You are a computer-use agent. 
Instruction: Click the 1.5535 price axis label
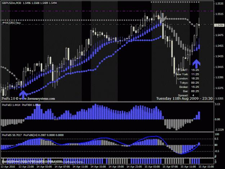[x=219, y=4]
